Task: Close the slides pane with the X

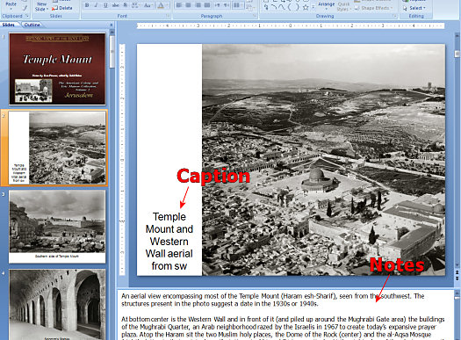Action: pos(112,25)
